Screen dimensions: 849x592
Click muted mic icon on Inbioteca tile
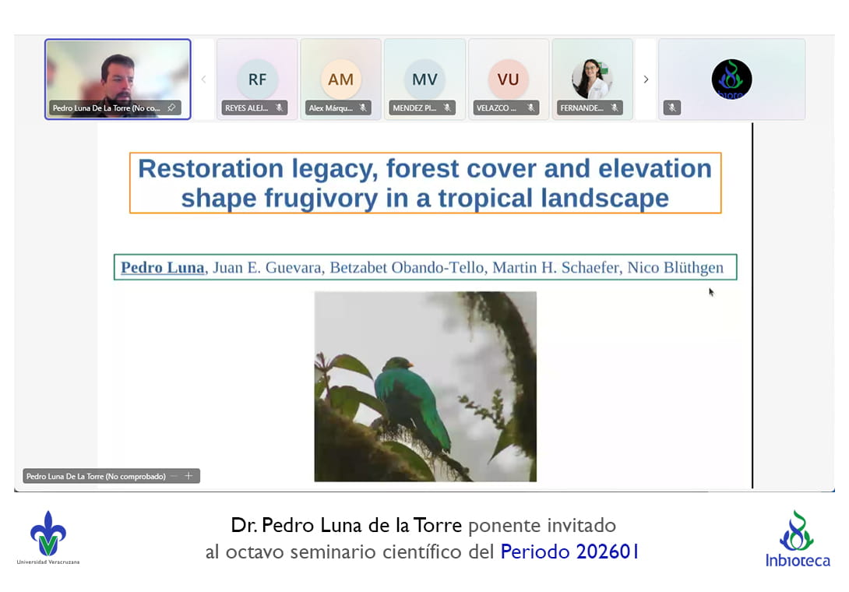coord(672,108)
